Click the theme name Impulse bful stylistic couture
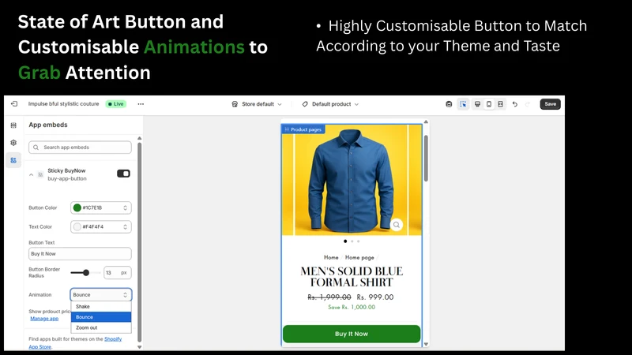Screen dimensions: 632x355 (x=63, y=104)
